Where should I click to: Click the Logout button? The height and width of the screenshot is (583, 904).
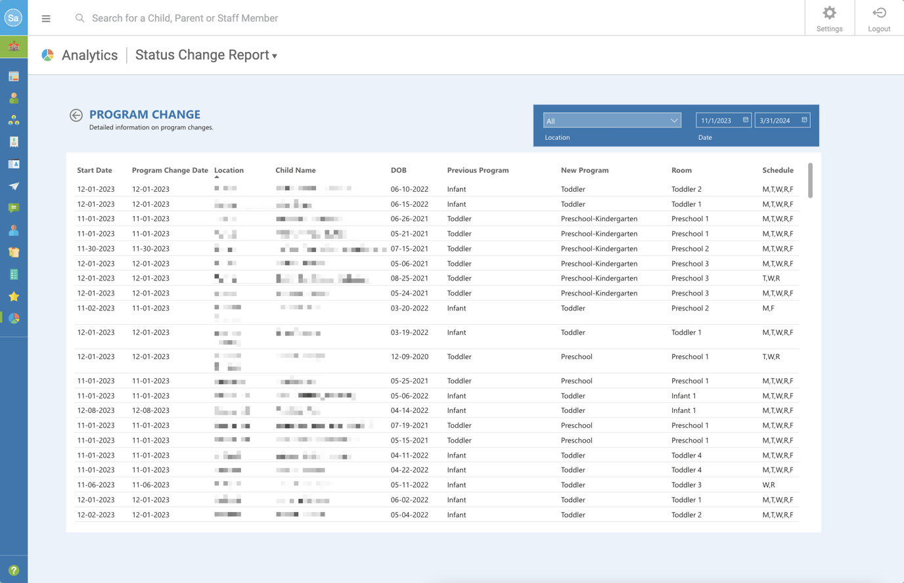[x=879, y=18]
